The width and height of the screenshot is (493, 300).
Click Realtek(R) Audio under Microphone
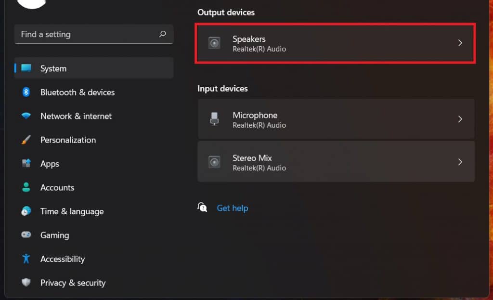[x=259, y=125]
